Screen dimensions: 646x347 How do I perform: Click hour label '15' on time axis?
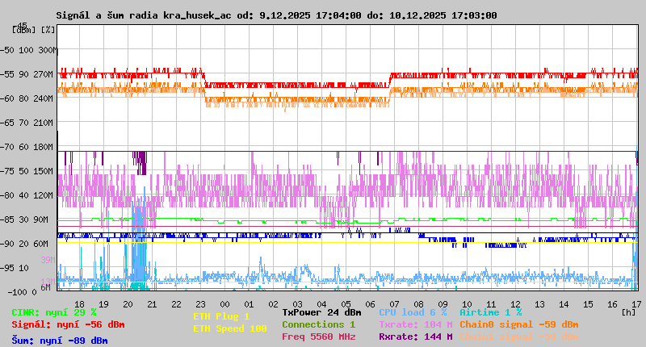(588, 304)
